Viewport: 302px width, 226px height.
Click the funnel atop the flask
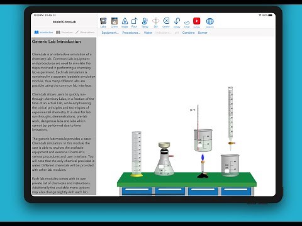coord(164,146)
